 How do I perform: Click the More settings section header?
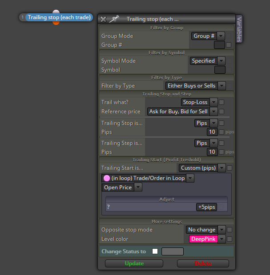pos(167,222)
